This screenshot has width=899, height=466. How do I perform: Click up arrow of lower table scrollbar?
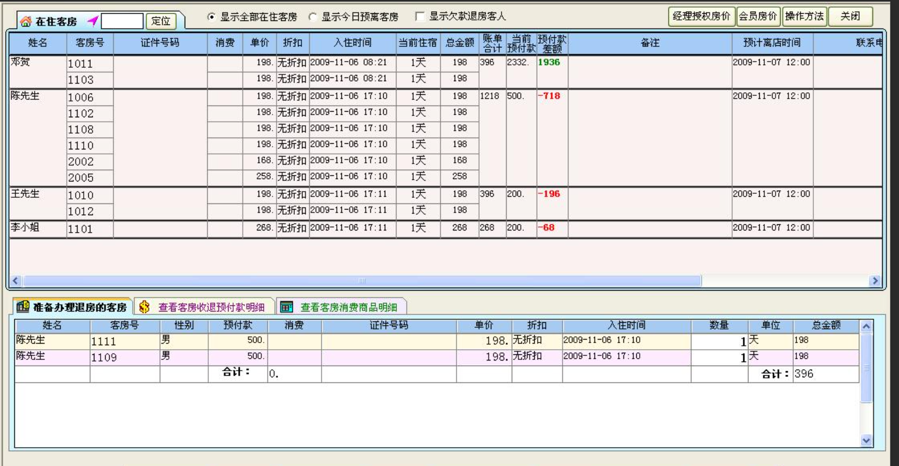coord(866,326)
